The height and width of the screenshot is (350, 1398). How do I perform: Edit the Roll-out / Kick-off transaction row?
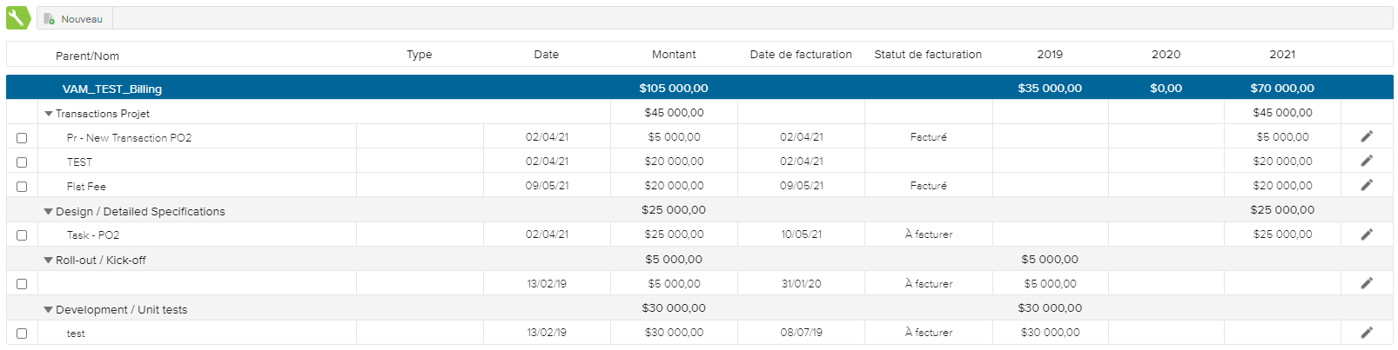pos(1367,283)
